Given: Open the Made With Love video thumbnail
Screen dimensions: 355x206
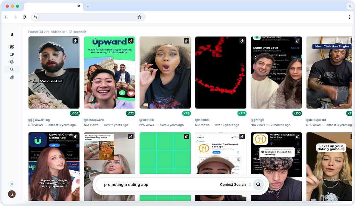Looking at the screenshot, I should coord(276,72).
